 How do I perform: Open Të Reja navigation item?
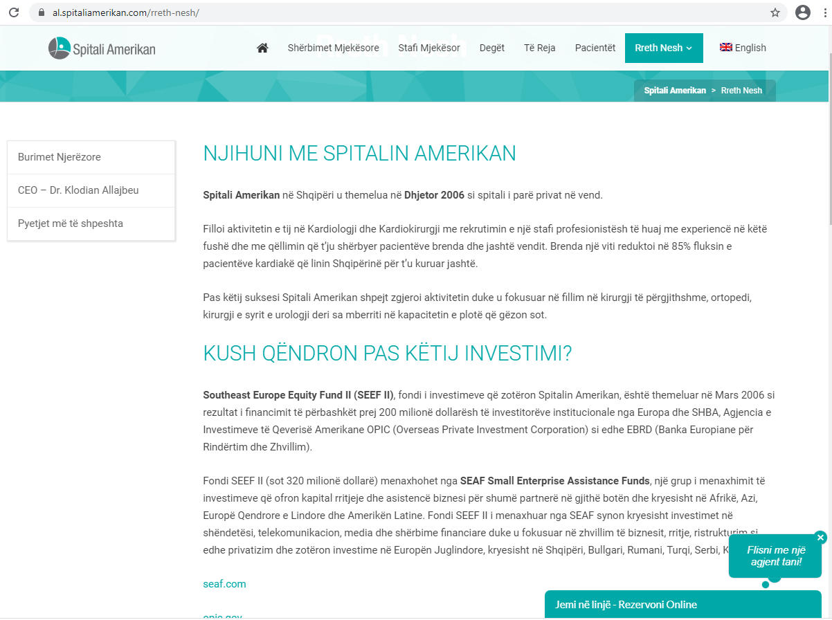tap(540, 48)
